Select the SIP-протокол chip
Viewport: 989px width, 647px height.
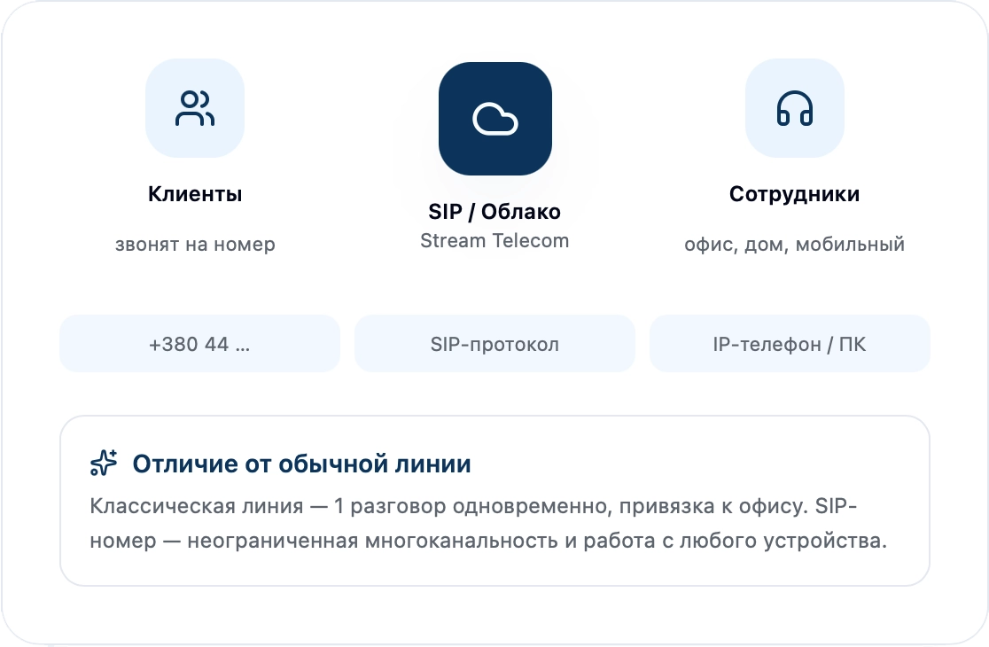tap(494, 344)
